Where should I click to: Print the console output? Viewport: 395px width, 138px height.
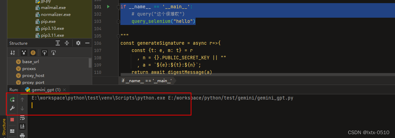pos(22,136)
